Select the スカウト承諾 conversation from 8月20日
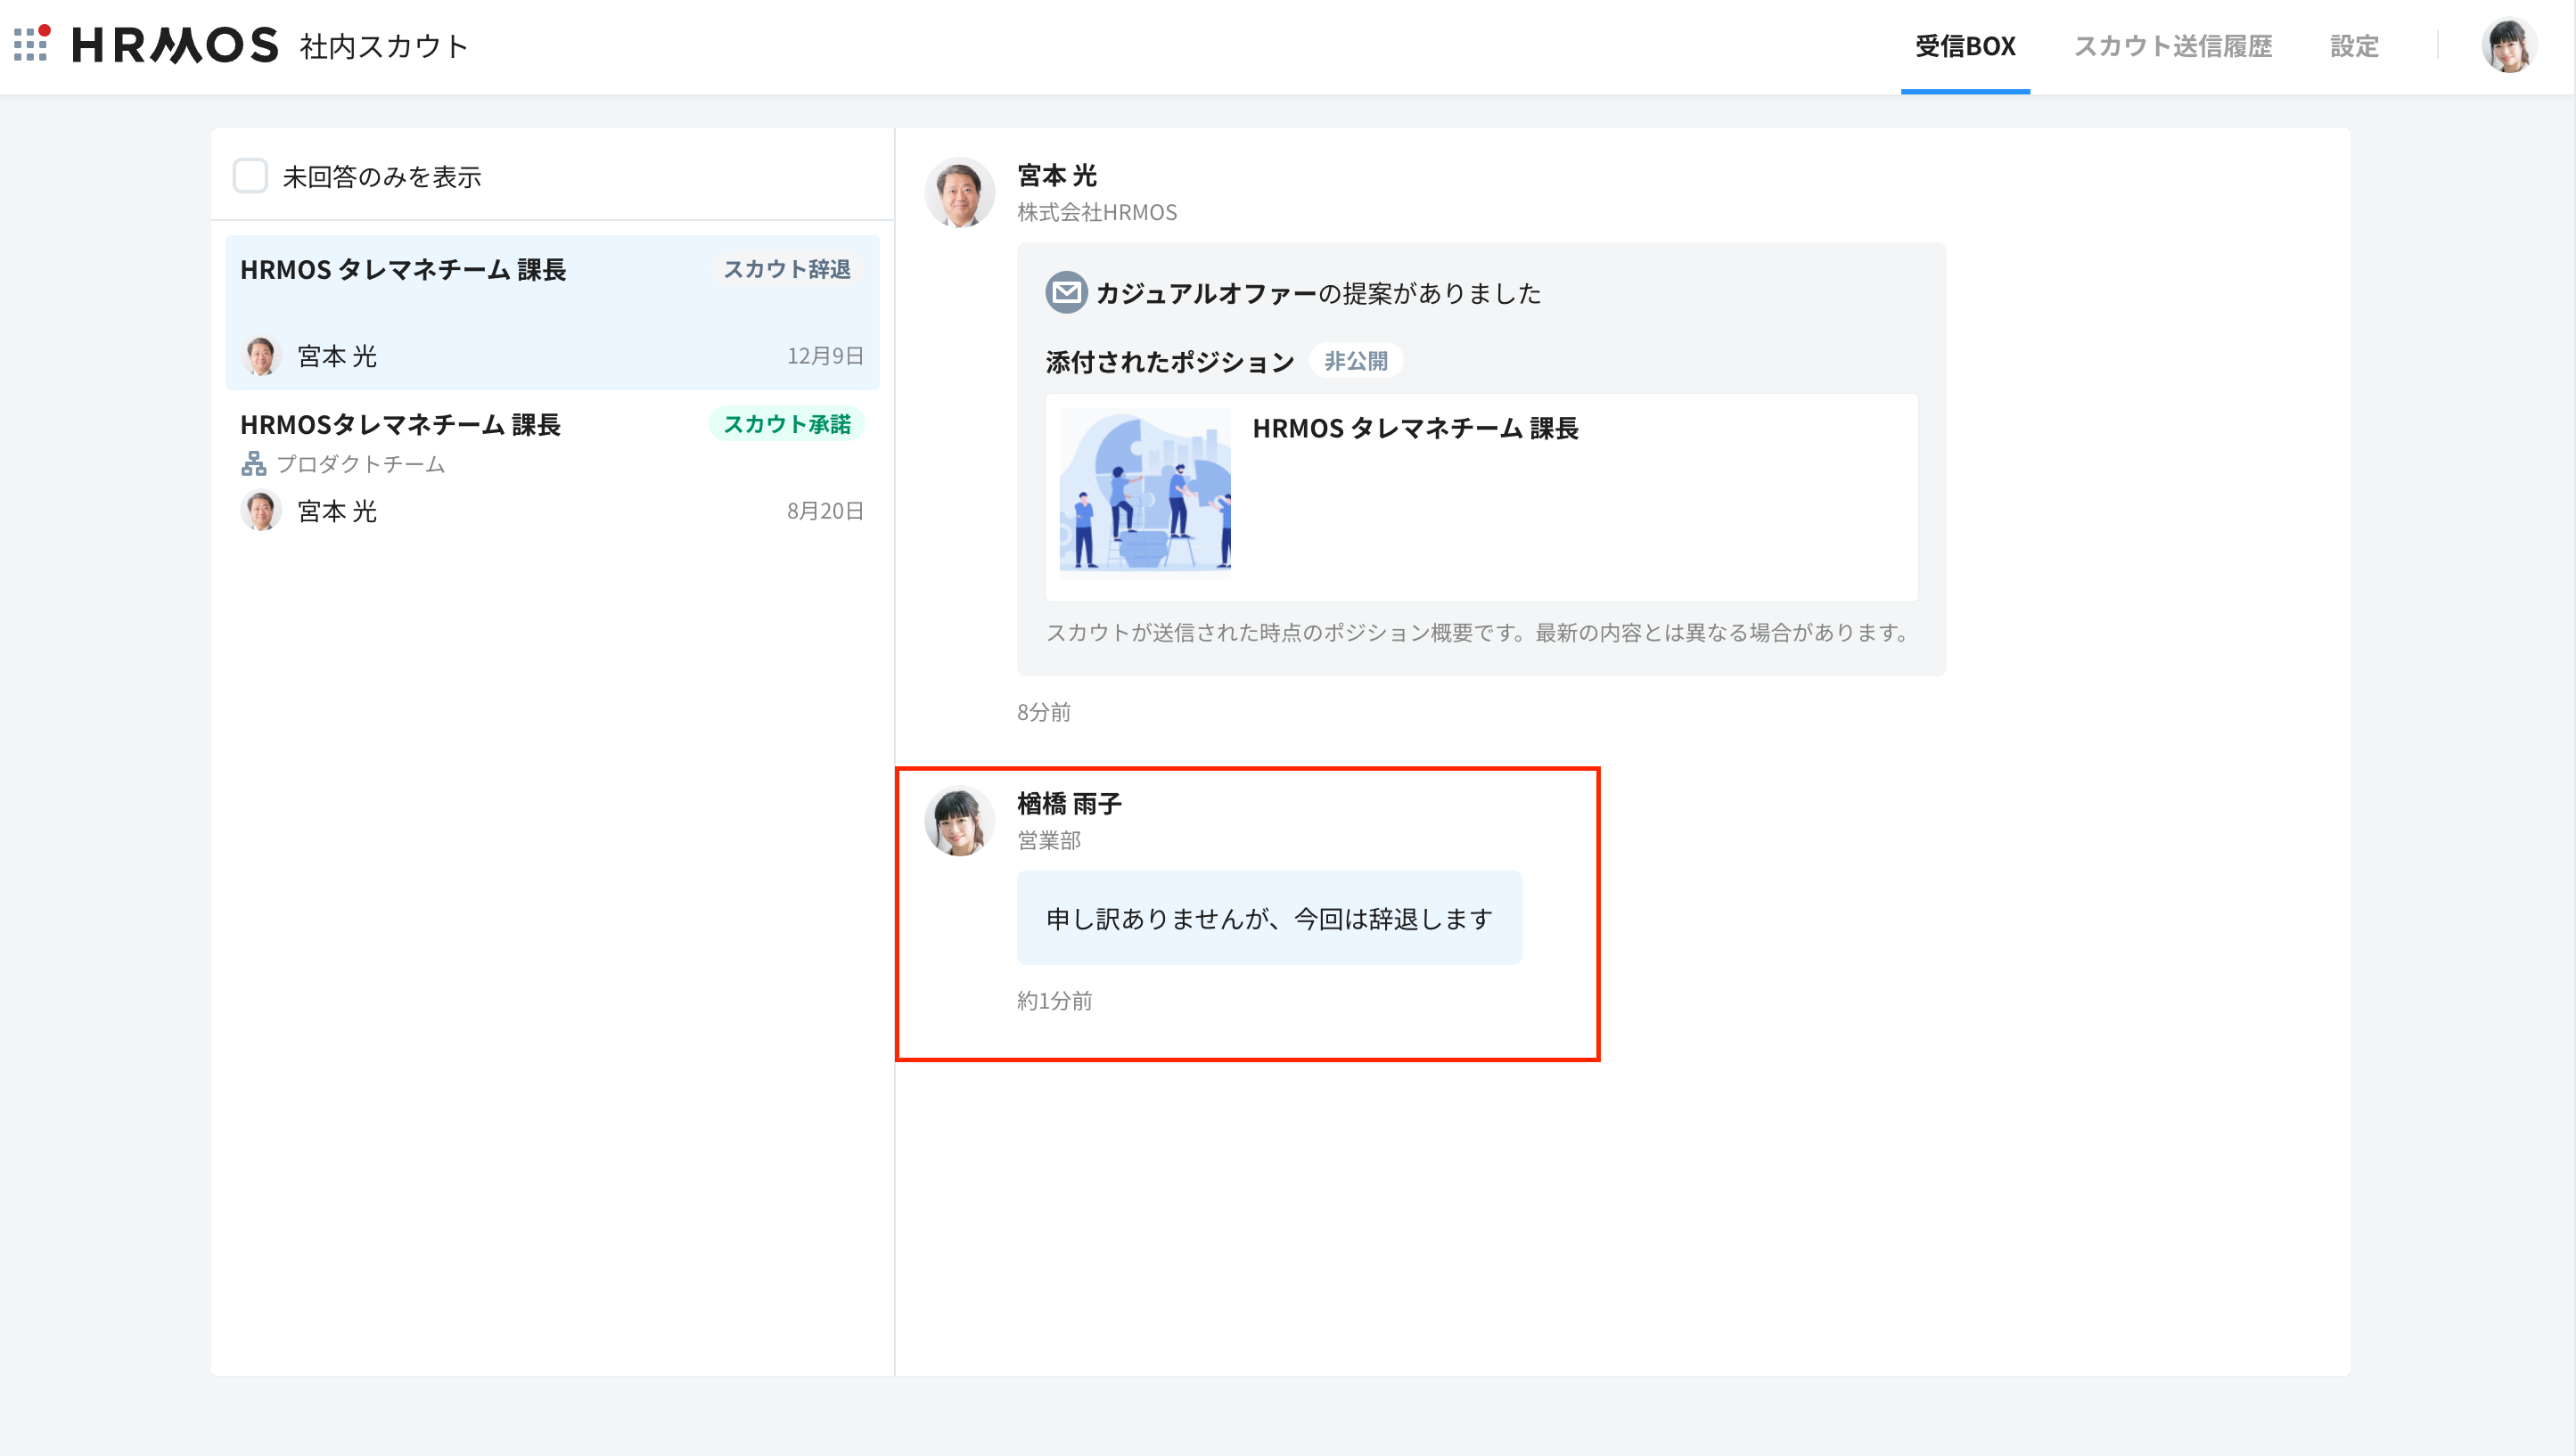 pyautogui.click(x=552, y=468)
